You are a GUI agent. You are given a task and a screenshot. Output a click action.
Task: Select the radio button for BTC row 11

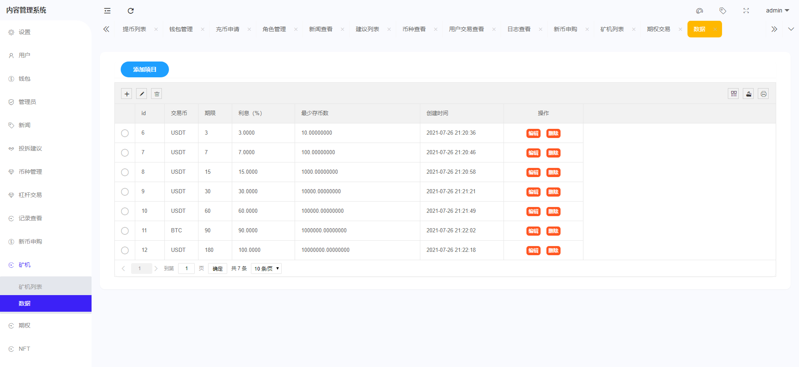(125, 231)
